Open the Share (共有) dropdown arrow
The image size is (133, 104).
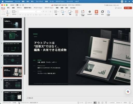(131, 8)
